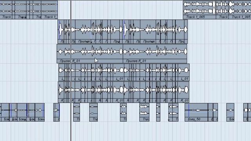Viewport: 251px width, 141px height.
Task: Select the first "Track 1_065" clip, before the loud burst
Action: [x=200, y=9]
